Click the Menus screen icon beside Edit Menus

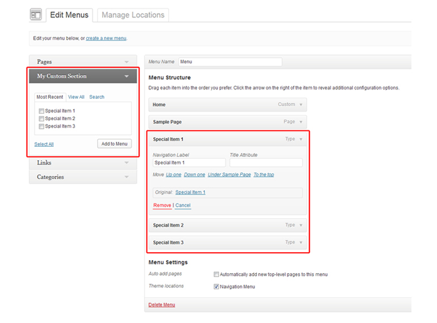tap(36, 15)
